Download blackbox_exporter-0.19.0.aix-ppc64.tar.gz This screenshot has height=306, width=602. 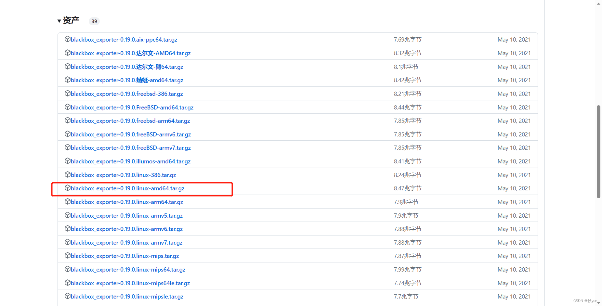tap(124, 40)
